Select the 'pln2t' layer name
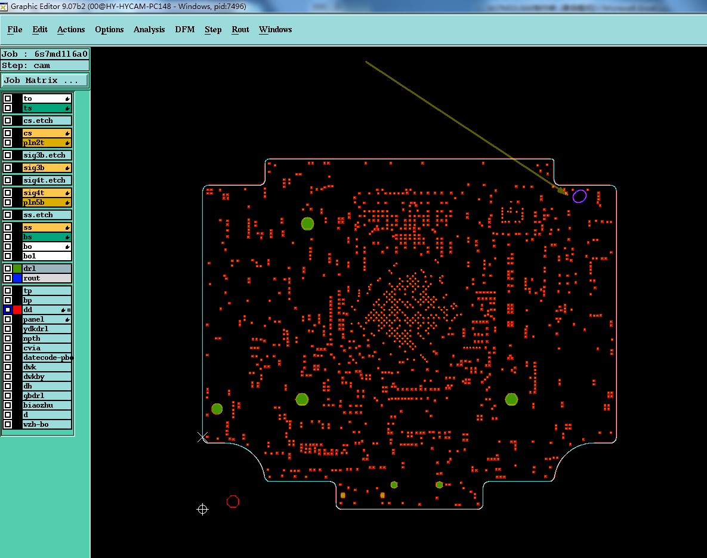The height and width of the screenshot is (558, 707). (34, 143)
